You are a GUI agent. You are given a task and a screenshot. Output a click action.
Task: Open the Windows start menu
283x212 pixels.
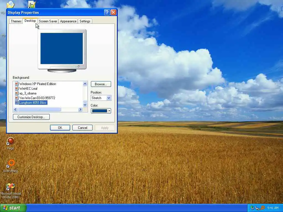pos(13,208)
